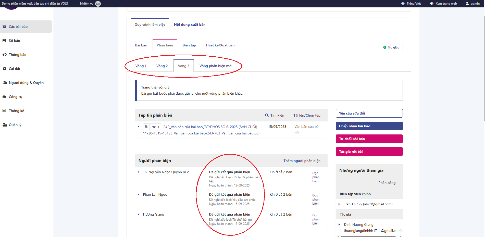Screen dimensions: 485x237
Task: Open the Biên tập workflow tab
Action: click(189, 45)
